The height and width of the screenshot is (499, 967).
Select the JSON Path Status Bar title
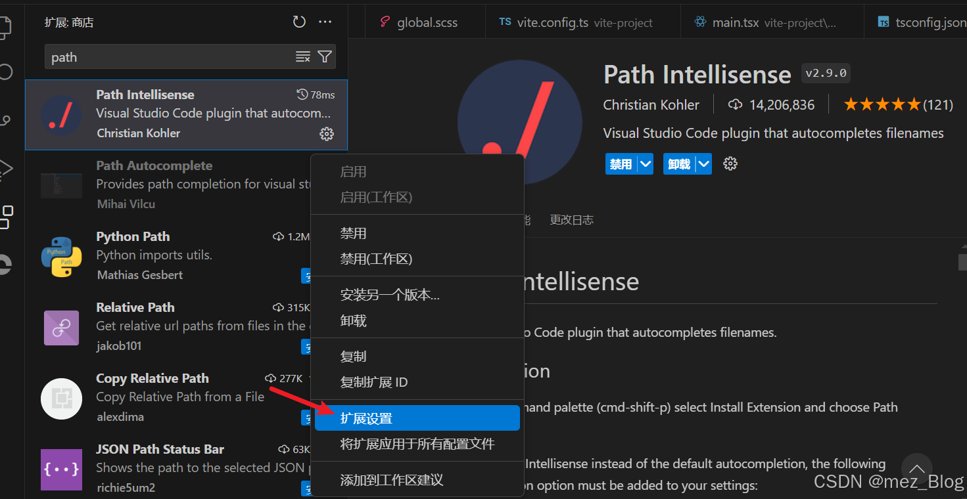(x=160, y=449)
